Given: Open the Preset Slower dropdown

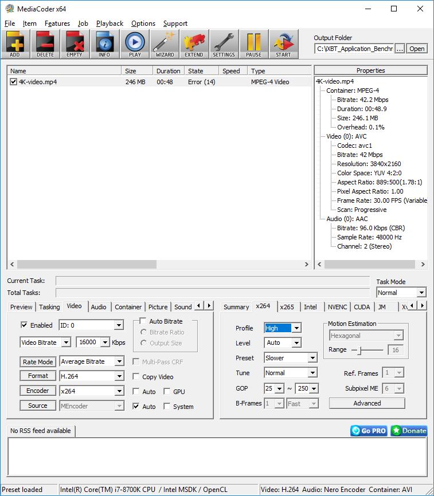Looking at the screenshot, I should (290, 358).
